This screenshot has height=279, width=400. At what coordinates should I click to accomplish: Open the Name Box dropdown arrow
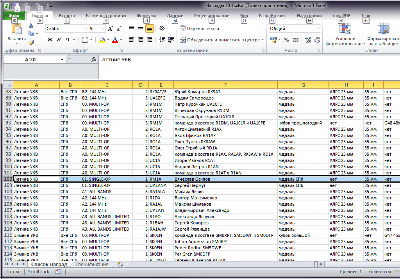click(62, 60)
